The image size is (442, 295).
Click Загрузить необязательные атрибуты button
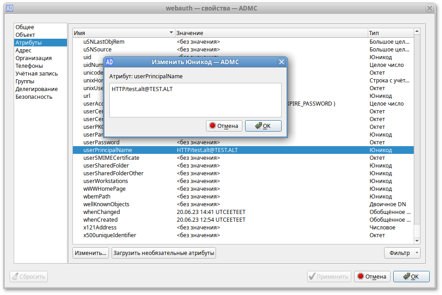(x=164, y=253)
